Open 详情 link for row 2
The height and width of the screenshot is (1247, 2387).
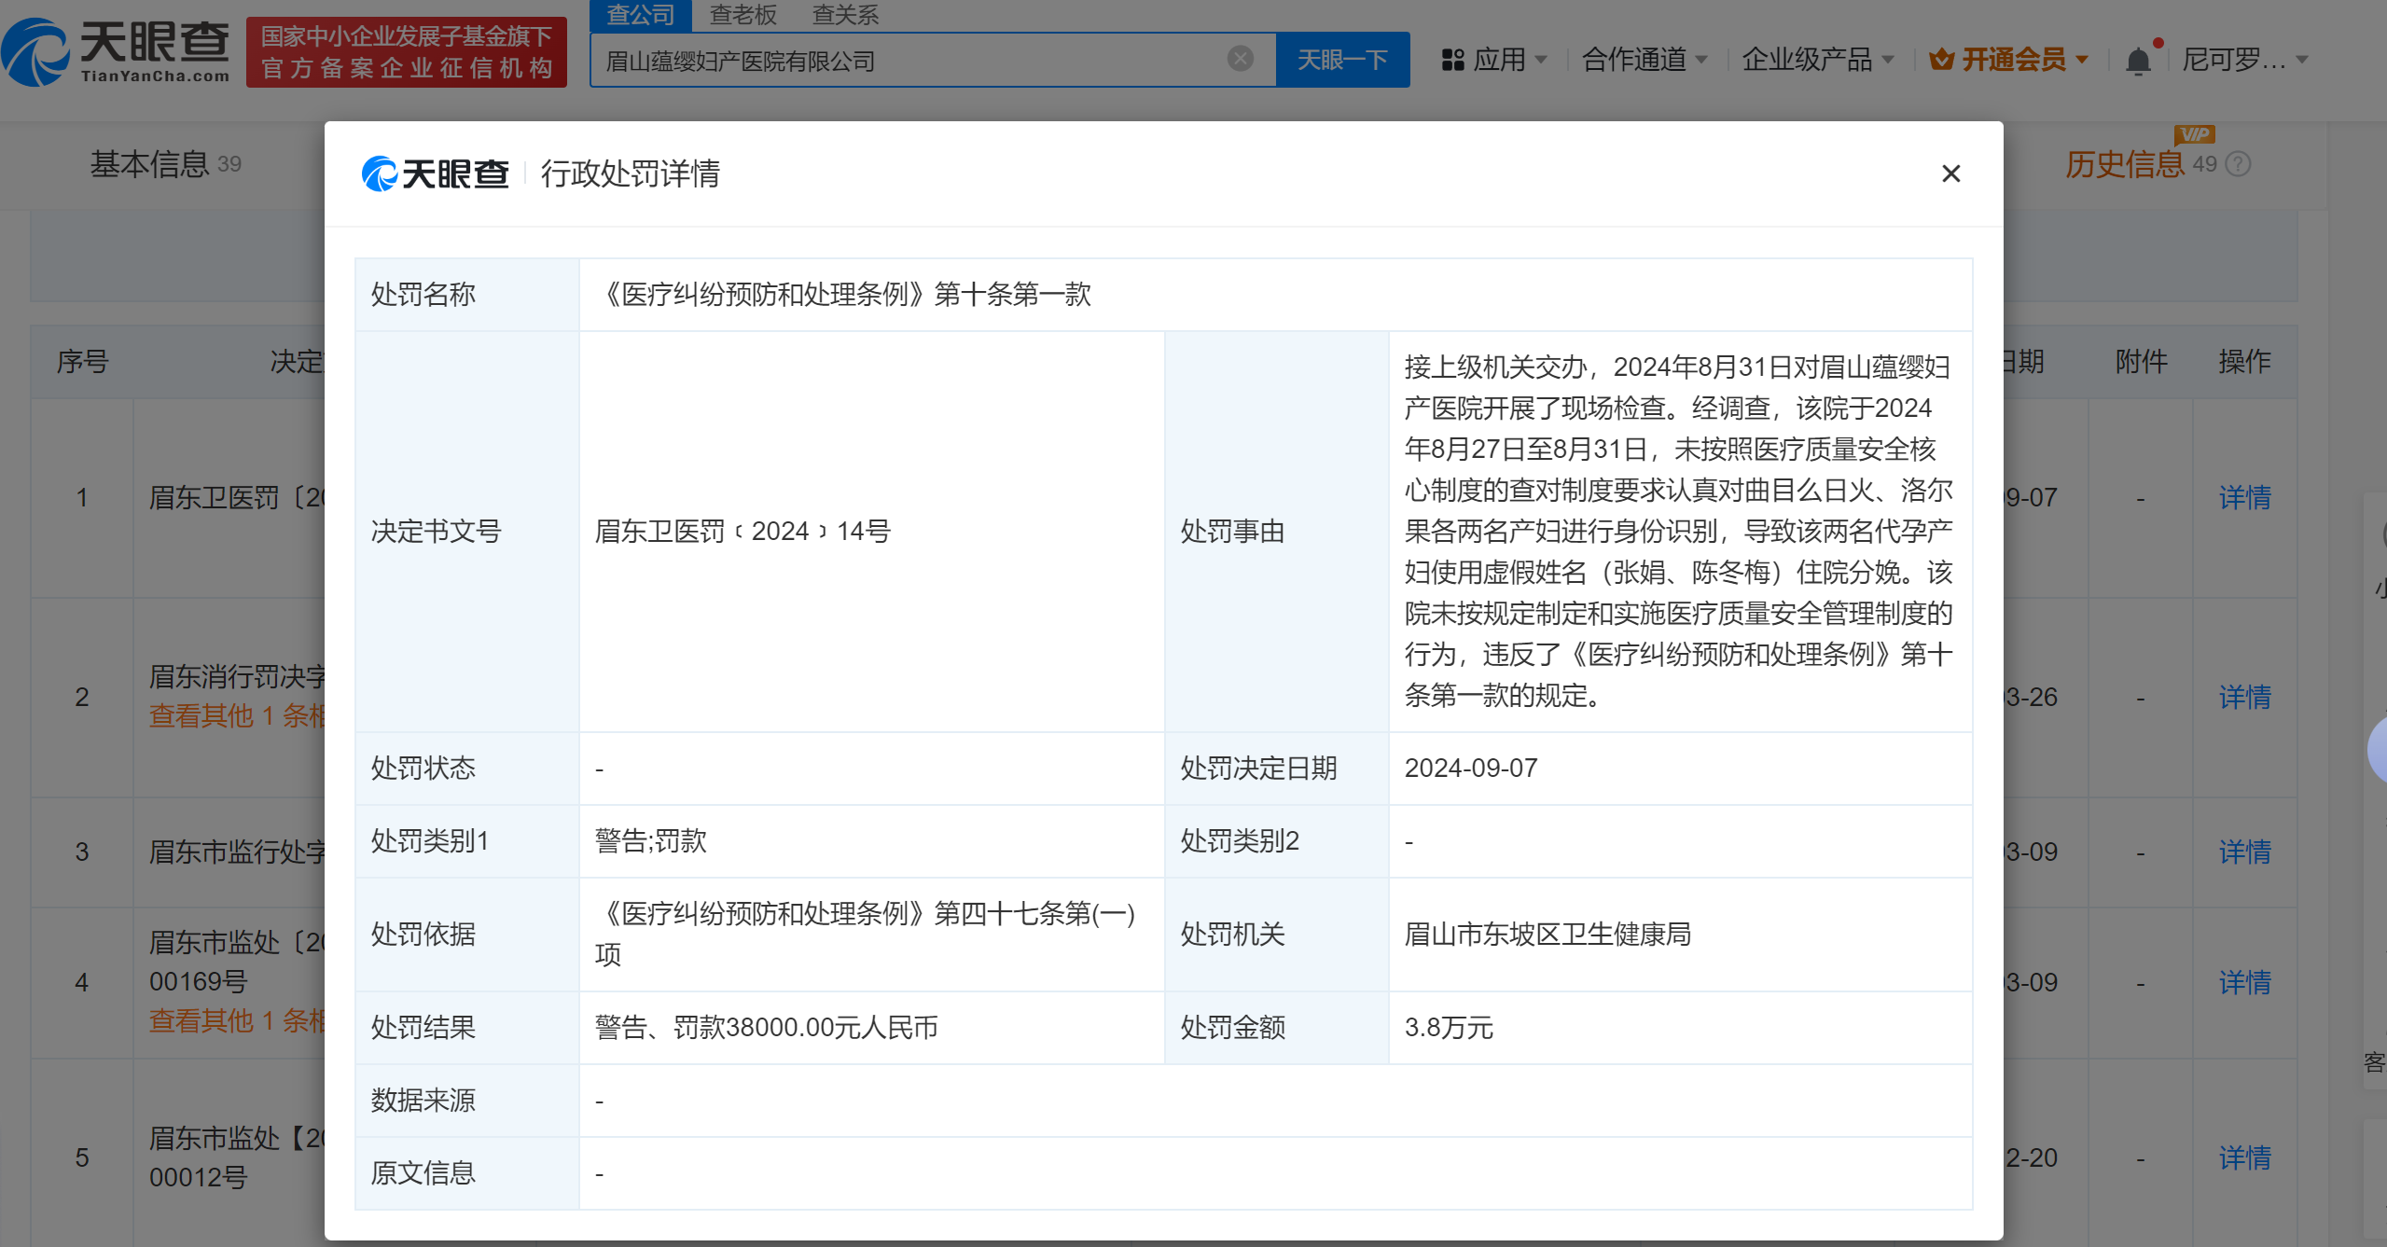click(x=2244, y=697)
